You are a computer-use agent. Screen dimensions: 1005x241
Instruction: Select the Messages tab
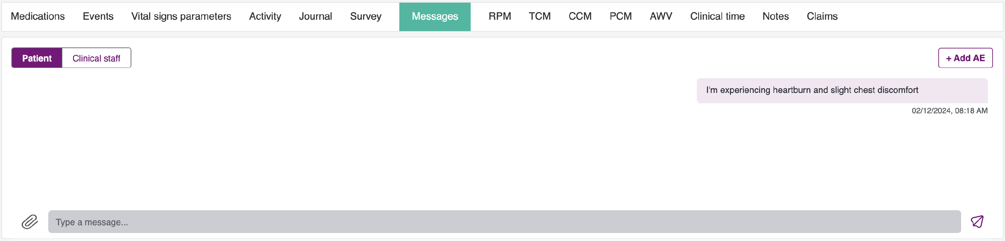[x=434, y=17]
